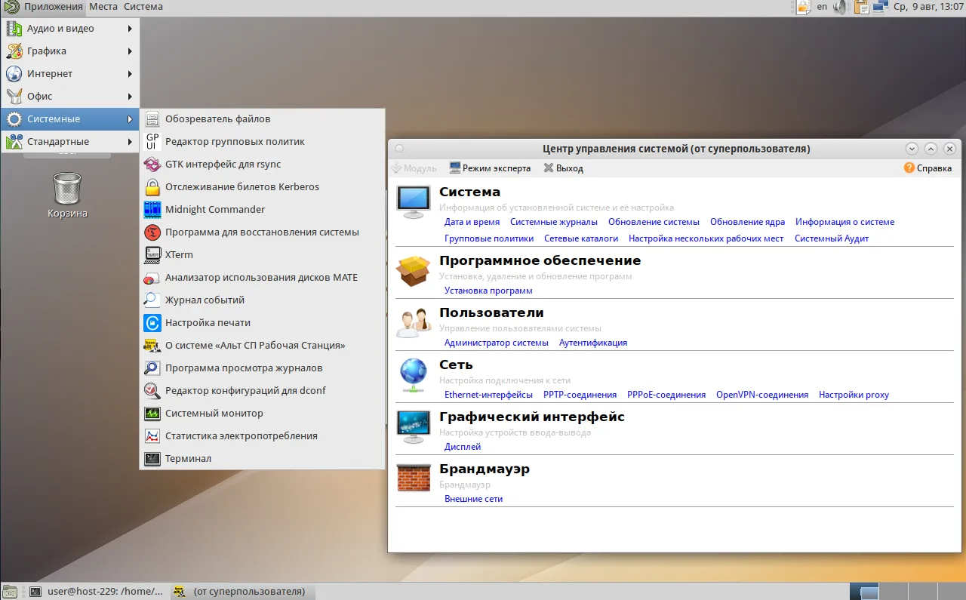Open the Ethernet-интерфейсы link
The width and height of the screenshot is (966, 600).
coord(488,395)
